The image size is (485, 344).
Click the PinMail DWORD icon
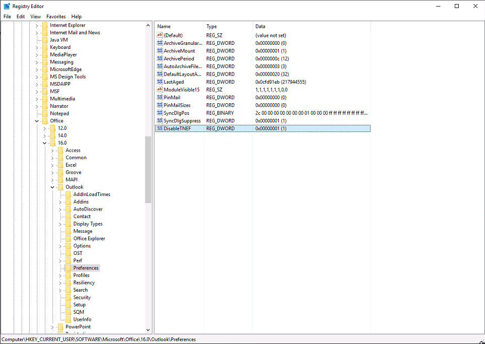click(x=160, y=97)
